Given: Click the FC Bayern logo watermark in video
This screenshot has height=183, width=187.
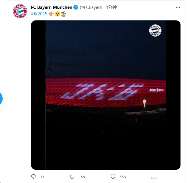Looking at the screenshot, I should (155, 30).
